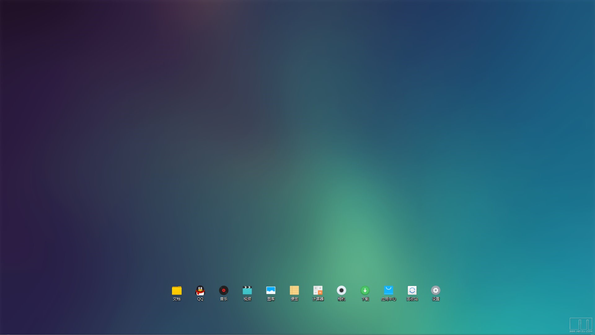Viewport: 595px width, 335px height.
Task: Open the 视频 video clapperboard icon
Action: click(x=247, y=290)
